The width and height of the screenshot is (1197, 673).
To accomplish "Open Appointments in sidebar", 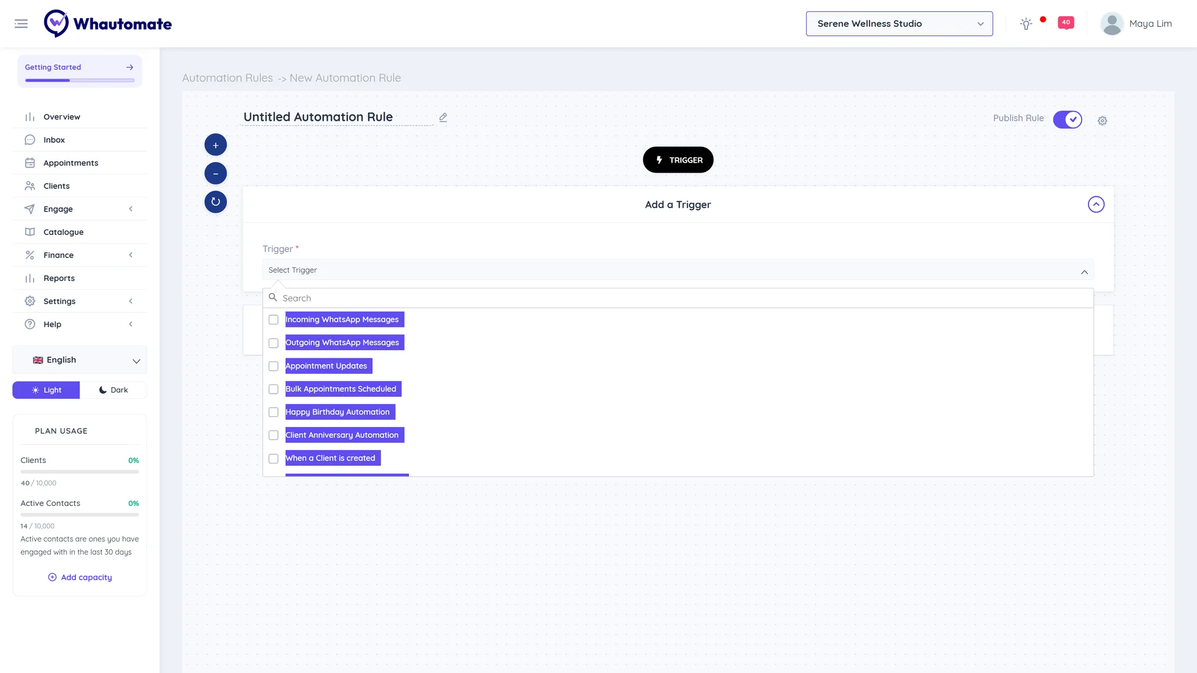I will [80, 163].
